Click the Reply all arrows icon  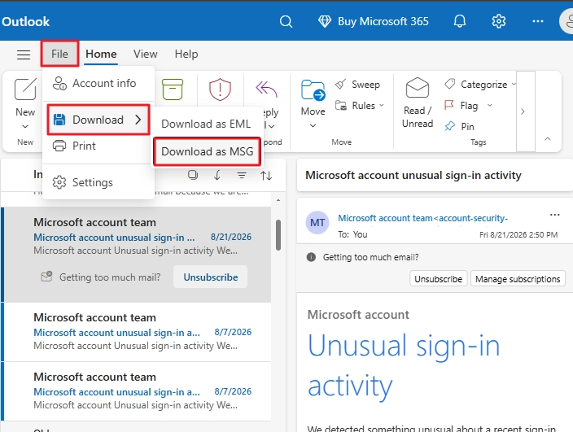pyautogui.click(x=267, y=89)
